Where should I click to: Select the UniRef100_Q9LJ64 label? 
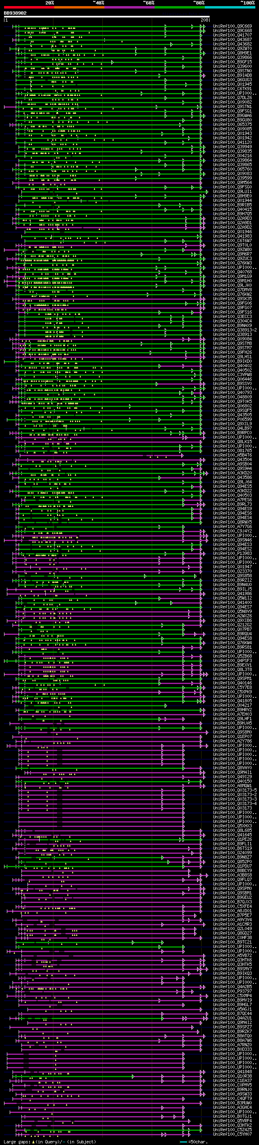tap(232, 482)
